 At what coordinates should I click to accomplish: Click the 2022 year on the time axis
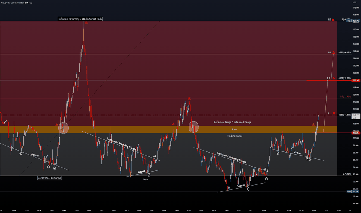(x=314, y=210)
